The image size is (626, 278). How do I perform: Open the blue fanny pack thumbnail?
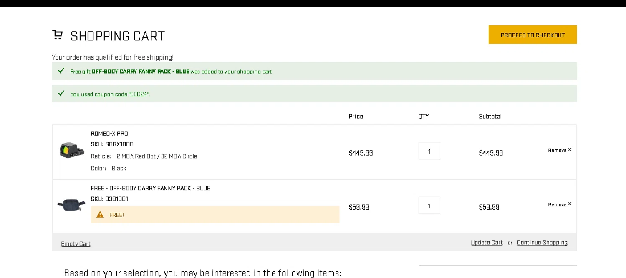pos(71,205)
